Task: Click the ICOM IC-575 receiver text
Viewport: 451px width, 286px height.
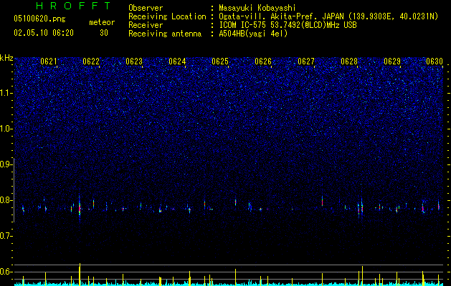Action: (288, 25)
